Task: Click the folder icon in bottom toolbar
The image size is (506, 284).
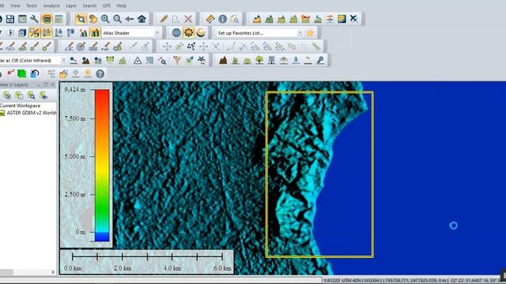Action: pos(63,74)
